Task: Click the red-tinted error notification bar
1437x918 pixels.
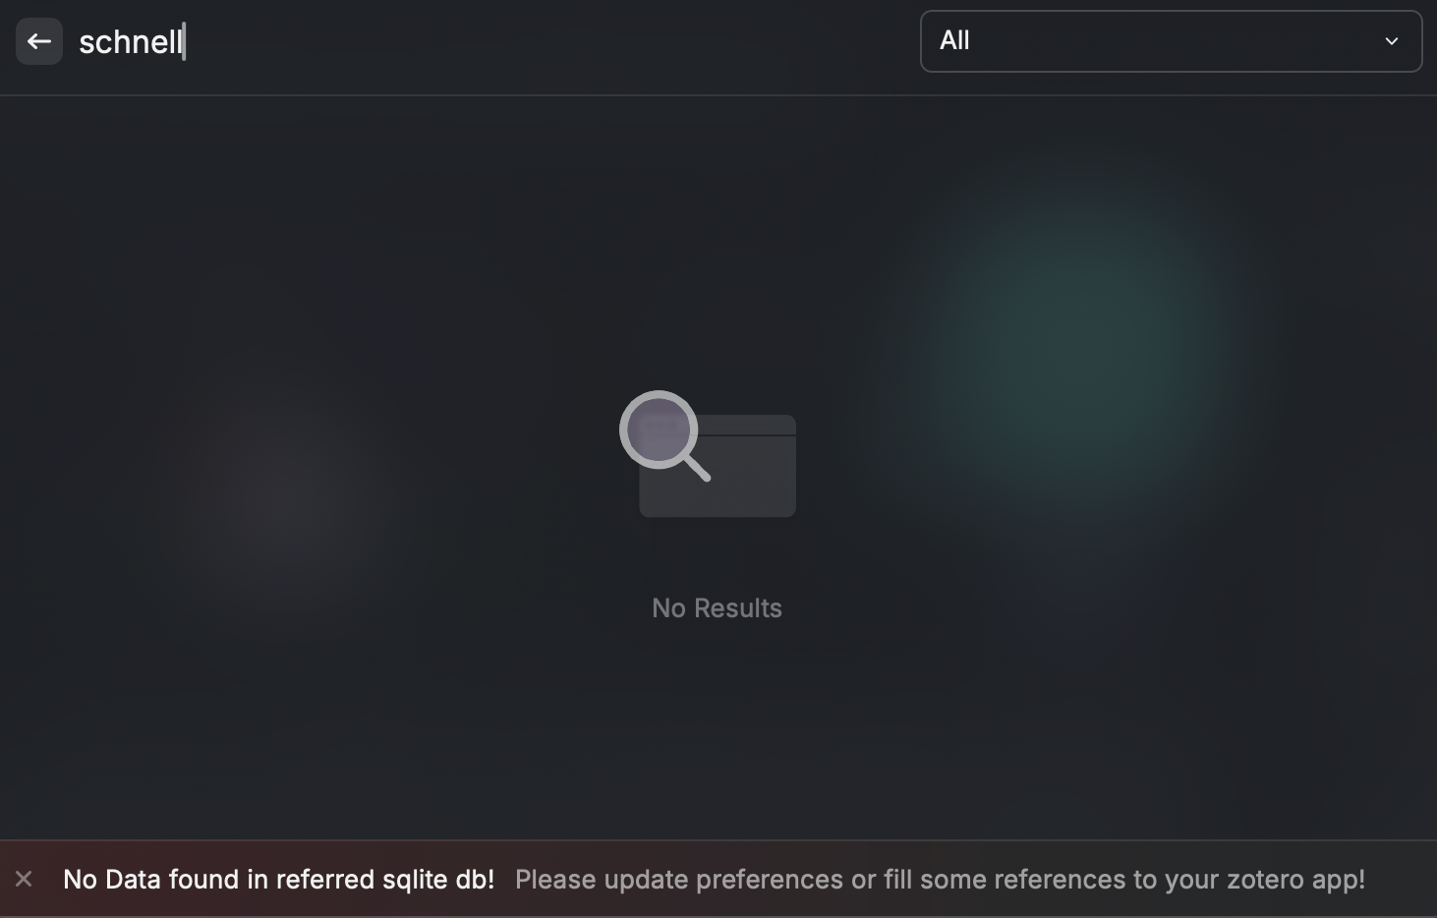Action: [x=718, y=879]
